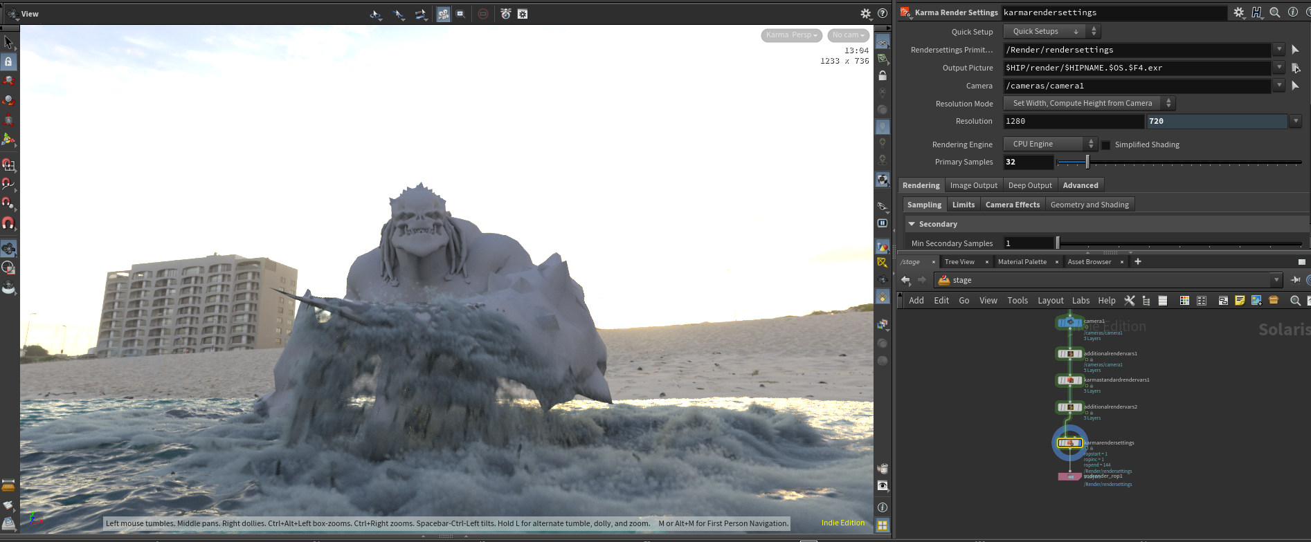Screen dimensions: 1311x542
Task: Toggle the viewport render pause button
Action: tap(883, 223)
